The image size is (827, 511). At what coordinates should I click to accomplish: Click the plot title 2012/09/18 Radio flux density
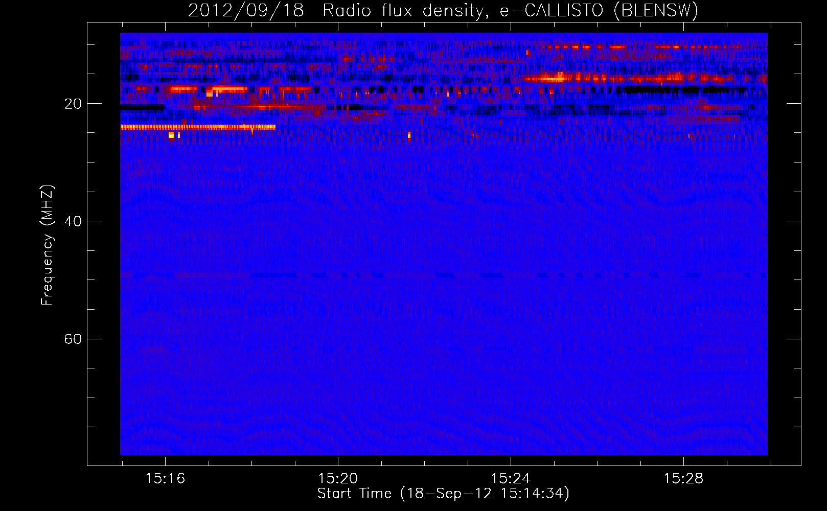point(443,10)
